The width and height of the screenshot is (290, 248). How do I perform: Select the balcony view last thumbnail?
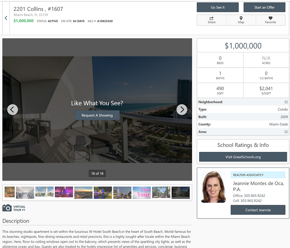(x=181, y=193)
